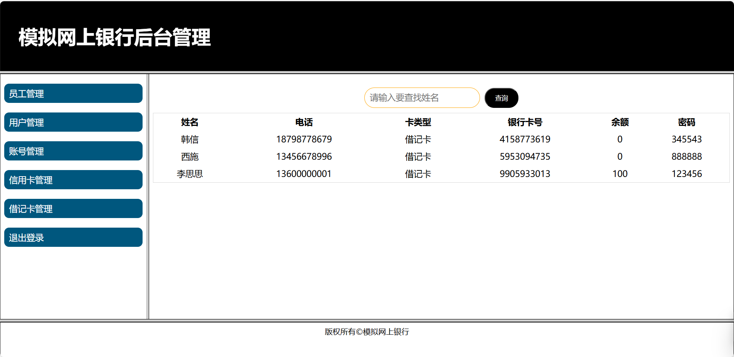Screen dimensions: 734x357
Task: Click 借记卡 in 韩信's row
Action: point(418,139)
